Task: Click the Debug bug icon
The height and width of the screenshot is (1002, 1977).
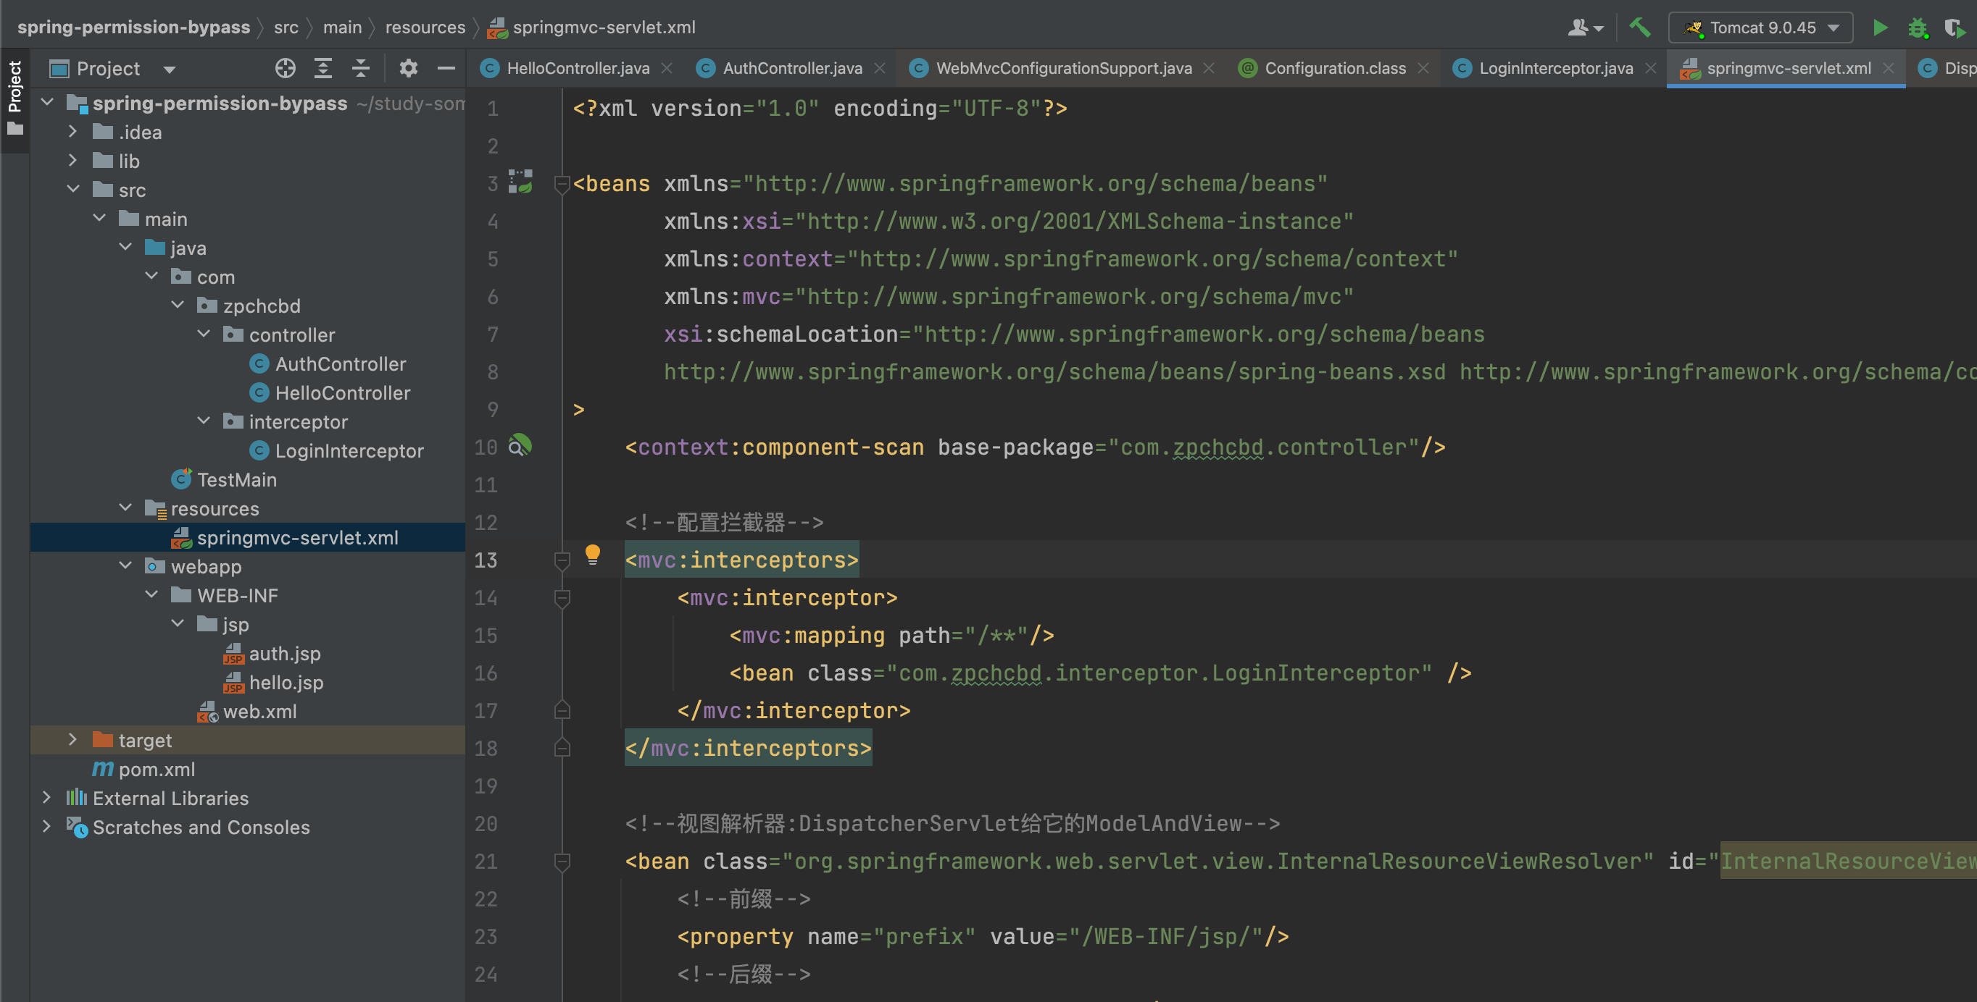Action: click(x=1918, y=28)
